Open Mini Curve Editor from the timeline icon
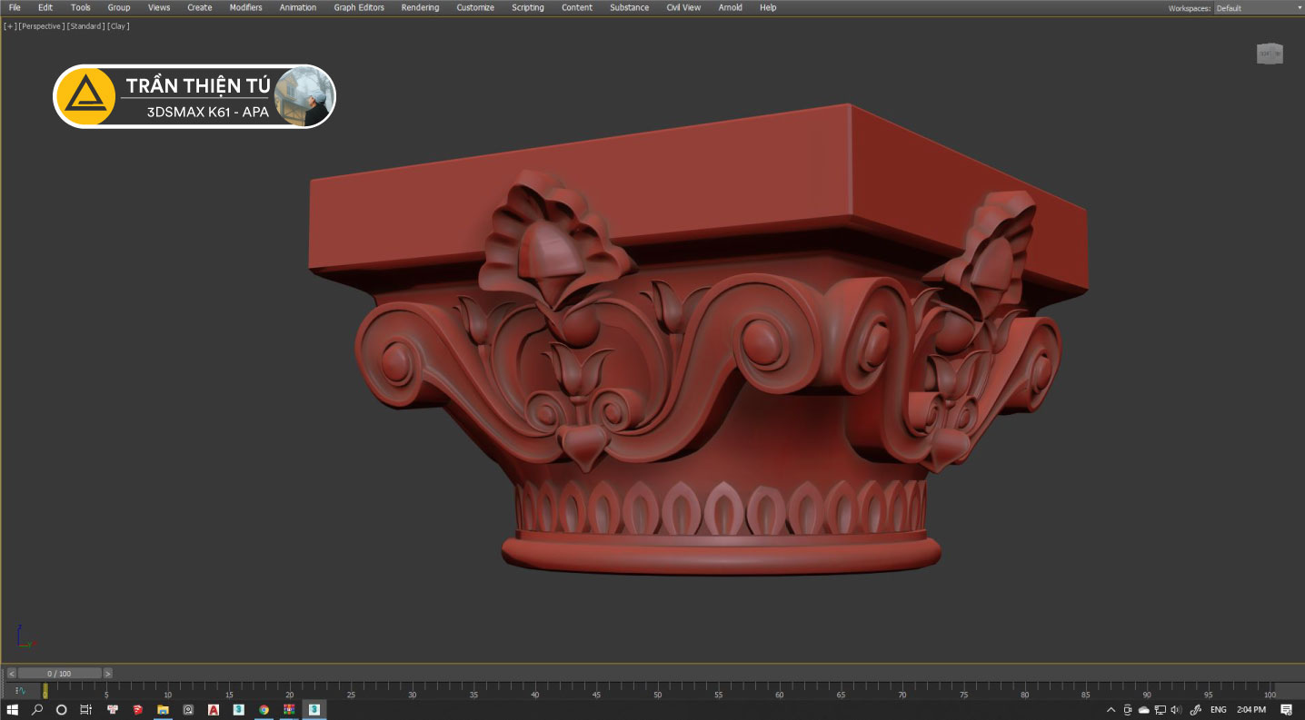Screen dimensions: 1305x720 pyautogui.click(x=20, y=691)
